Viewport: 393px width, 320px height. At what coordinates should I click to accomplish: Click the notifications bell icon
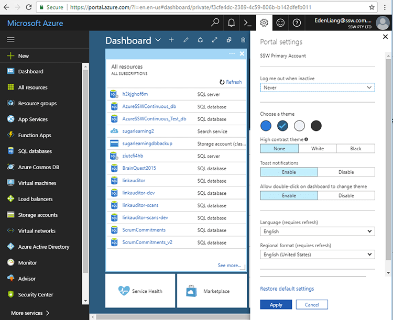coord(231,23)
